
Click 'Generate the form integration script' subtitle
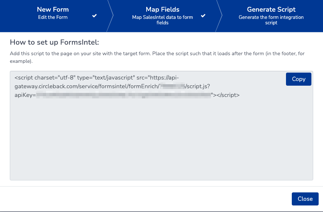pos(271,20)
